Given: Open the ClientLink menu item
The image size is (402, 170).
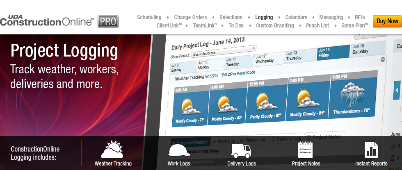Looking at the screenshot, I should coord(169,25).
